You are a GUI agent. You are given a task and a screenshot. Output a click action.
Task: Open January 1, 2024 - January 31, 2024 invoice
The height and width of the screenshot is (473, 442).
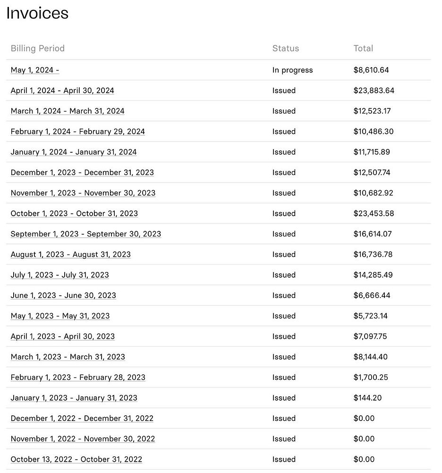[x=74, y=152]
